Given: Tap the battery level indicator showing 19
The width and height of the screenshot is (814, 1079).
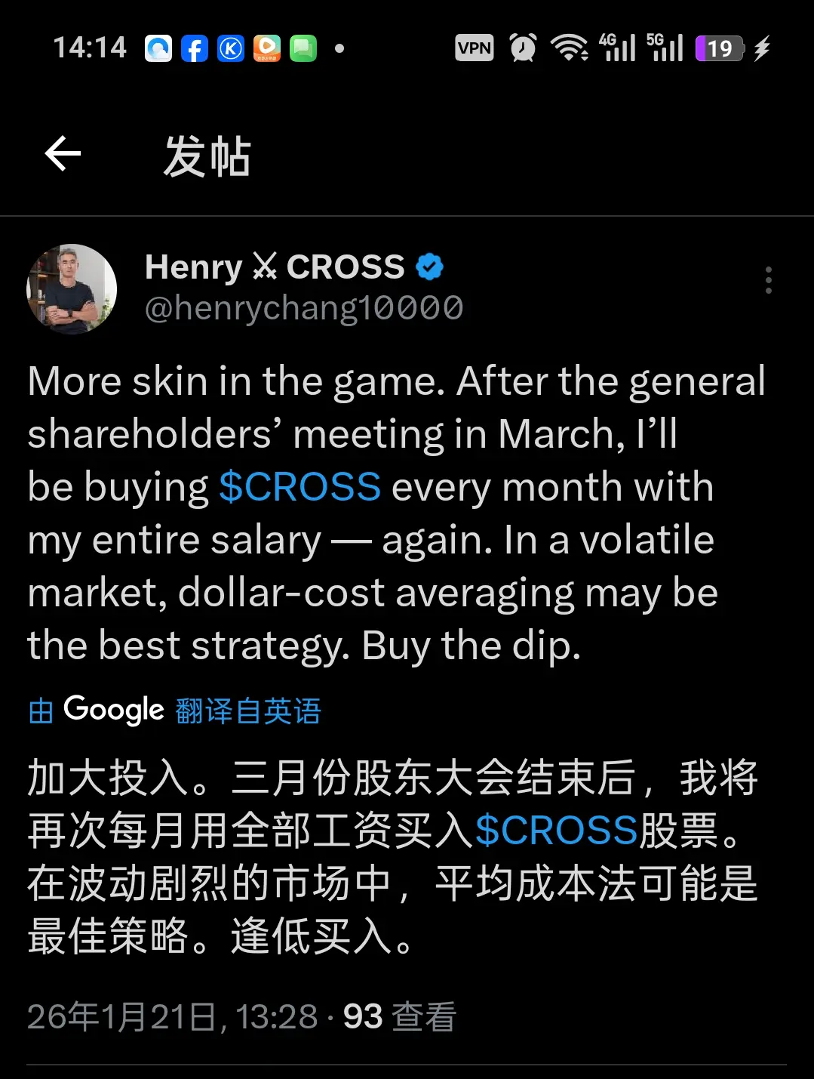Looking at the screenshot, I should pos(720,48).
